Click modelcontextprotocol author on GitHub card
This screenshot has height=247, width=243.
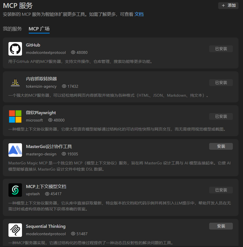tap(46, 52)
